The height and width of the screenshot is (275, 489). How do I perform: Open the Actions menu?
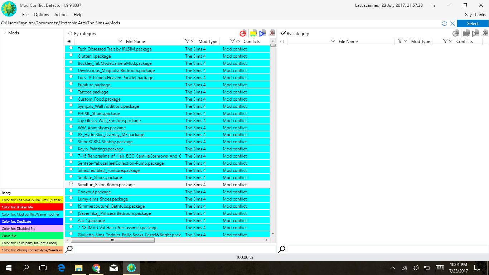(61, 15)
